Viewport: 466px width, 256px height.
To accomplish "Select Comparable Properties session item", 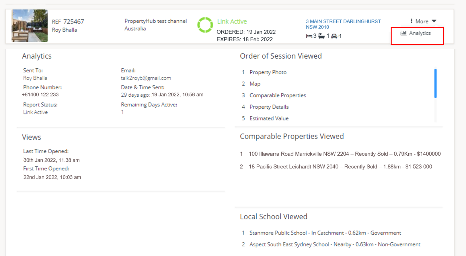I will tap(278, 95).
